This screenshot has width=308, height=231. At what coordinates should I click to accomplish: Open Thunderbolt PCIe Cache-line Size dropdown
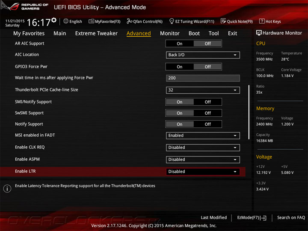203,90
